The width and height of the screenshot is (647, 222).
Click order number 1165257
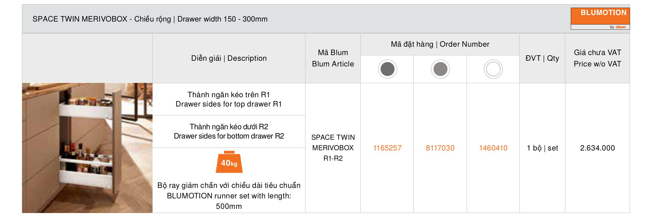click(x=387, y=148)
